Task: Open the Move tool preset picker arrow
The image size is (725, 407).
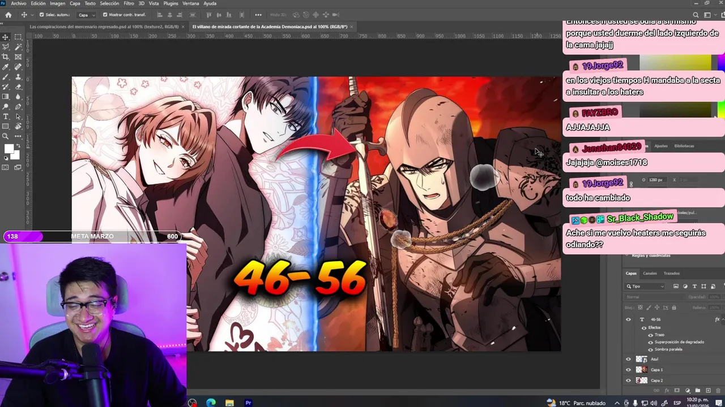Action: [32, 15]
